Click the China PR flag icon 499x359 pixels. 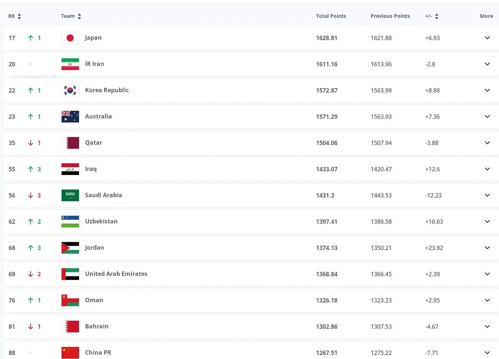point(70,353)
